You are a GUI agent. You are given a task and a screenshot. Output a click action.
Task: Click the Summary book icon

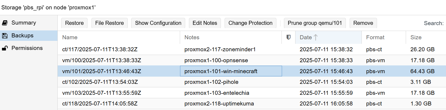[5, 23]
